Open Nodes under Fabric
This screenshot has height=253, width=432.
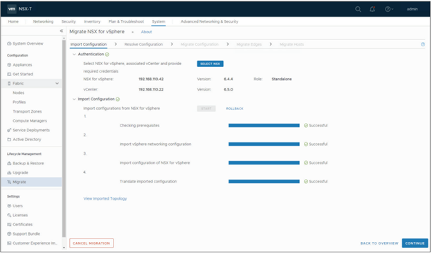tap(19, 93)
